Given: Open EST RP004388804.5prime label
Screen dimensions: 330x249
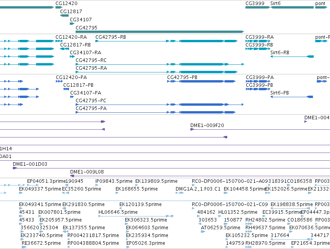Looking at the screenshot, I should click(x=93, y=243).
